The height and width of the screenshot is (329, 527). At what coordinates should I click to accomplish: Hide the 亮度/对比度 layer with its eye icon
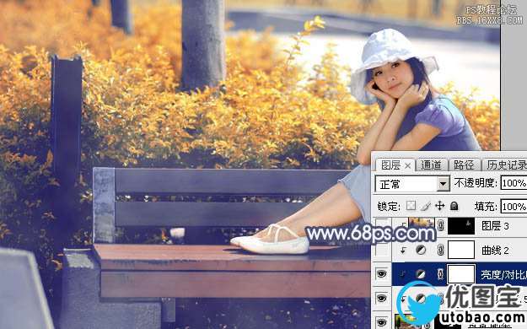[x=381, y=274]
